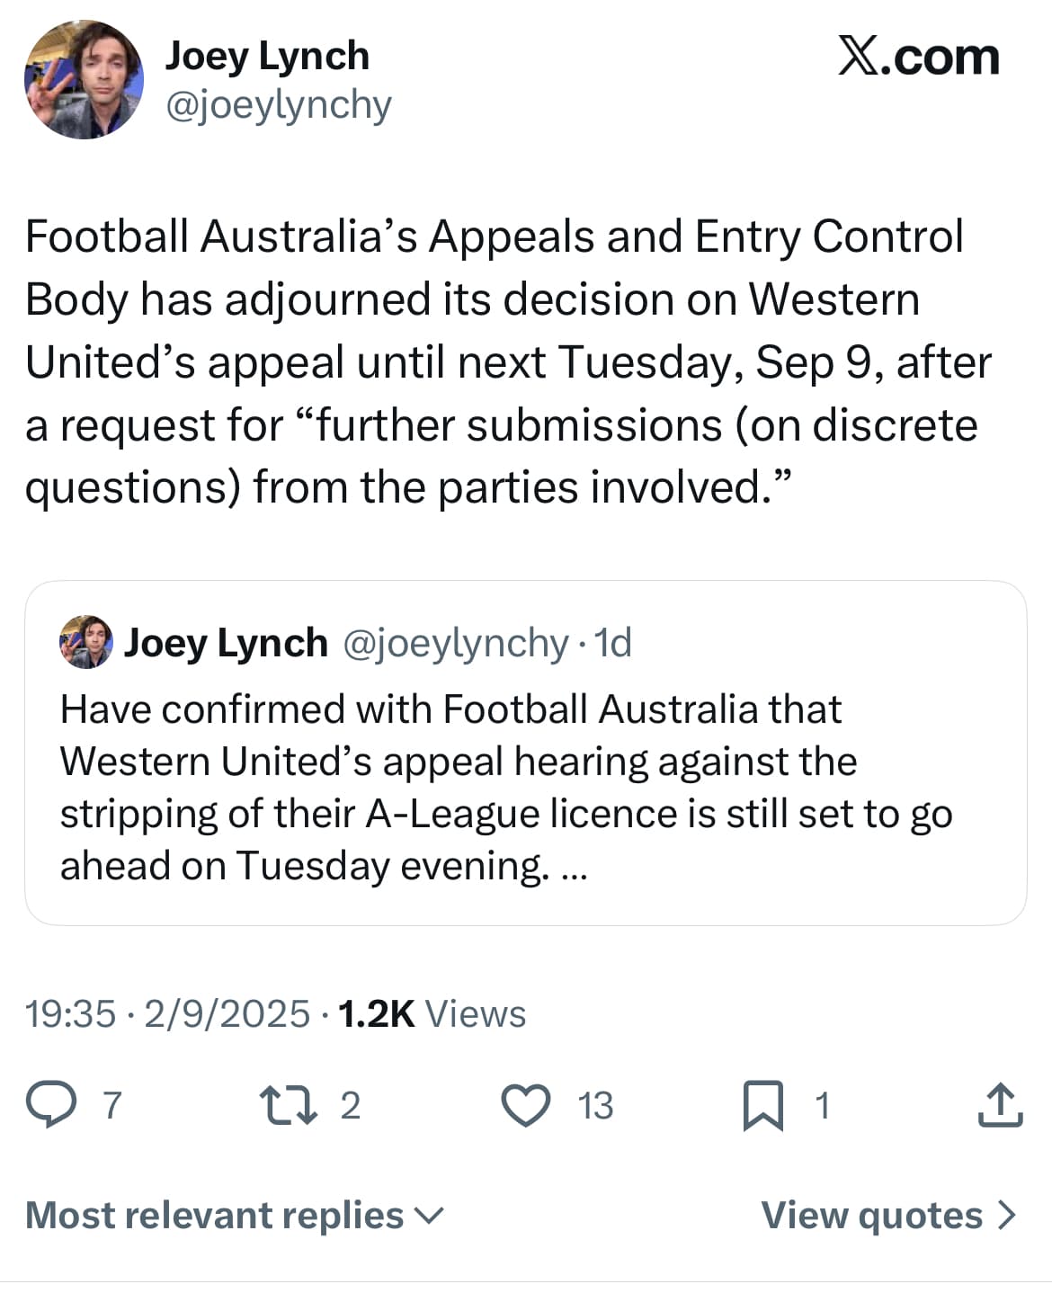Screen dimensions: 1052x1293
Task: Click the arrow beside View quotes
Action: [x=1006, y=1215]
